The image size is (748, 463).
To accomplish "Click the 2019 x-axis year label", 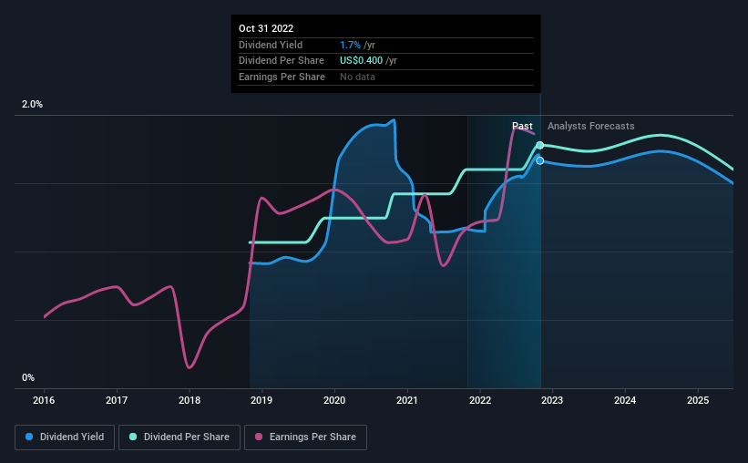I will coord(261,400).
